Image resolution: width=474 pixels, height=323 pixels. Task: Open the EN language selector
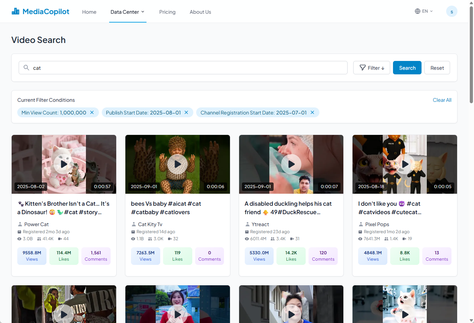click(424, 11)
